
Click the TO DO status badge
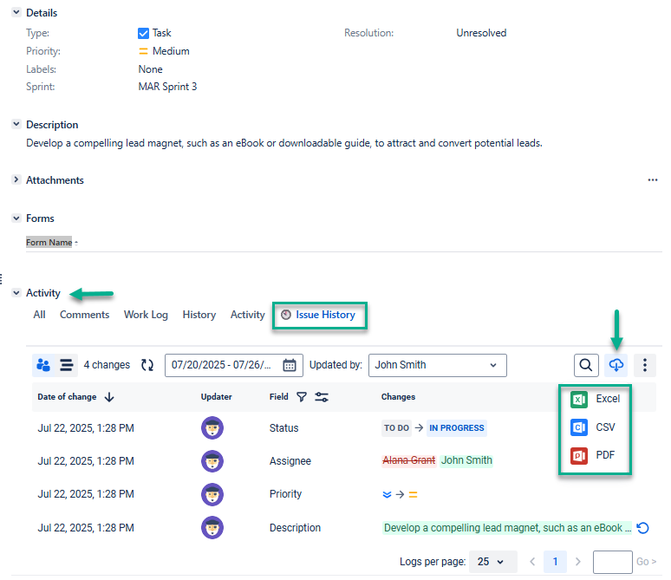click(x=396, y=427)
